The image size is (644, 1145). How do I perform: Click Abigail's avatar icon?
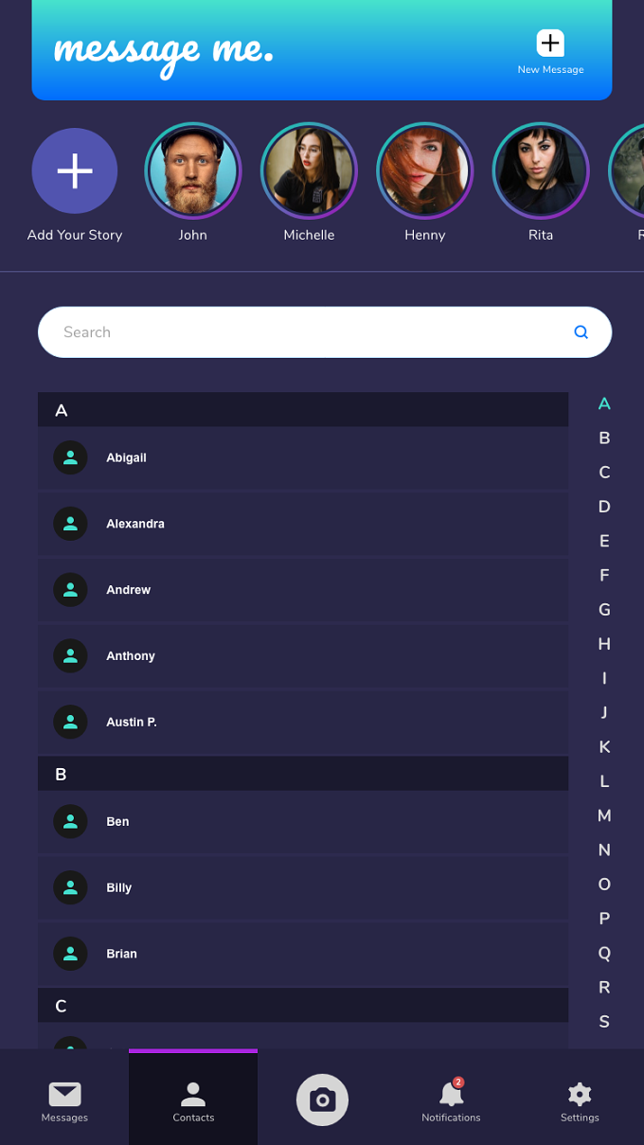click(x=70, y=457)
